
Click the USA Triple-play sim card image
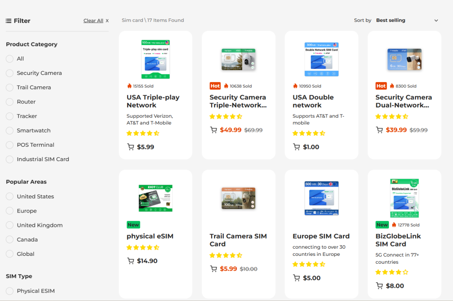tap(156, 59)
